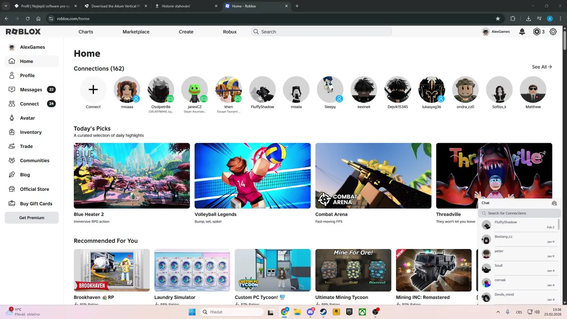The width and height of the screenshot is (567, 319).
Task: Open the Roblox settings gear
Action: click(x=553, y=32)
